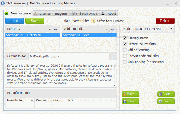
Task: Enable Encrypt additional files checkbox
Action: coord(125,56)
